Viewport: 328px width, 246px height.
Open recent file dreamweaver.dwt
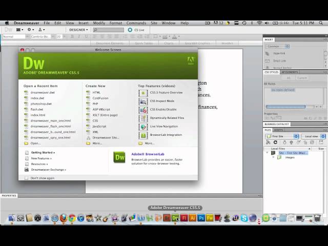tap(43, 92)
